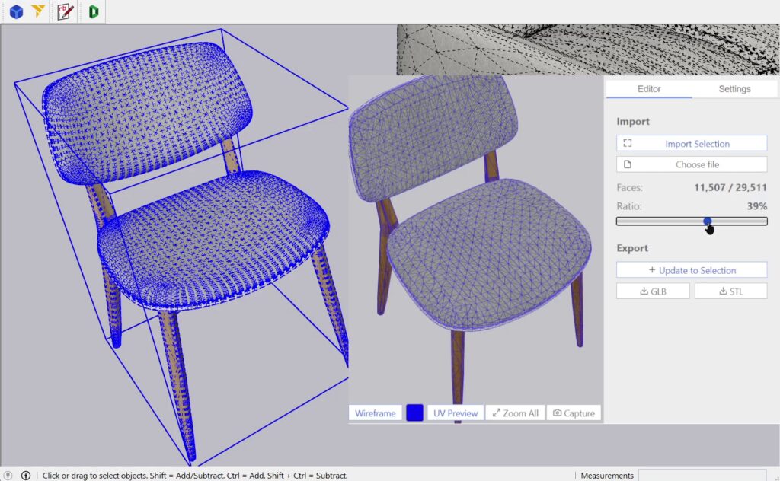Click the status bar selection hint text

[x=195, y=476]
